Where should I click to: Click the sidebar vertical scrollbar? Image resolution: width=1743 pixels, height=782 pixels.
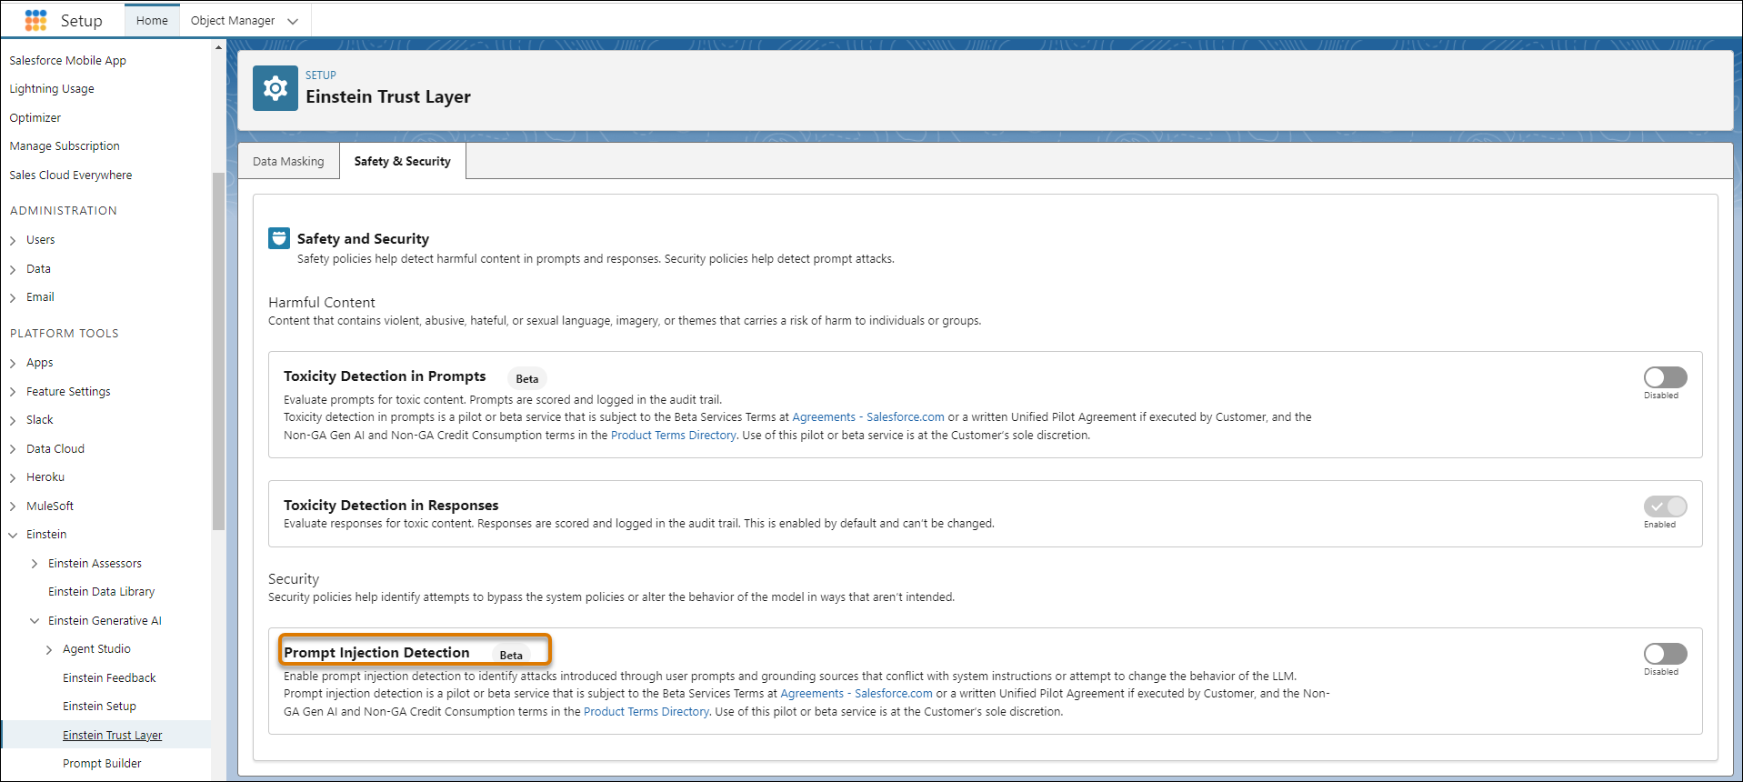(218, 350)
